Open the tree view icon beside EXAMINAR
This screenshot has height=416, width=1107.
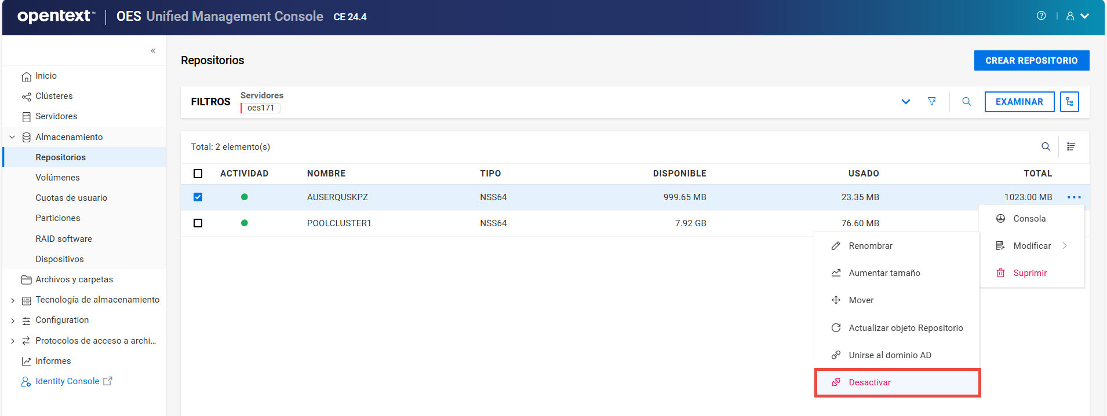[1069, 102]
